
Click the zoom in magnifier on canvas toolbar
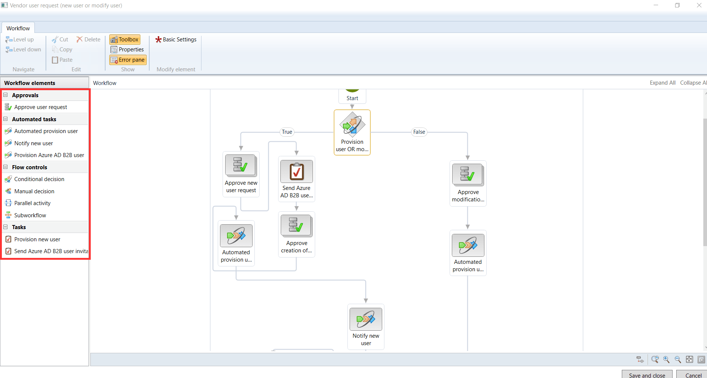tap(666, 359)
